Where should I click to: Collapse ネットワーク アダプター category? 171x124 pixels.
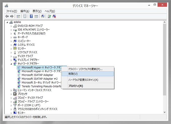[11, 64]
